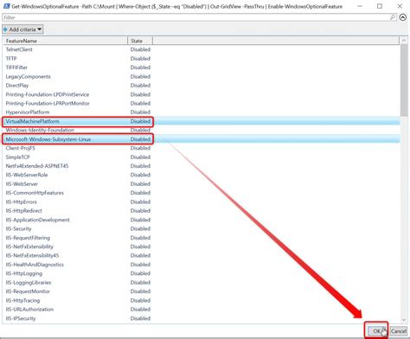The width and height of the screenshot is (410, 339).
Task: Select the IIS-RequestFiltering row
Action: (x=202, y=238)
